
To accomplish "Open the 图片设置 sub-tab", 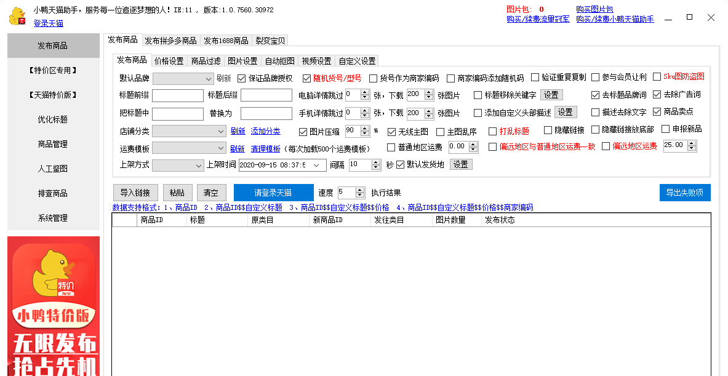I will point(243,61).
